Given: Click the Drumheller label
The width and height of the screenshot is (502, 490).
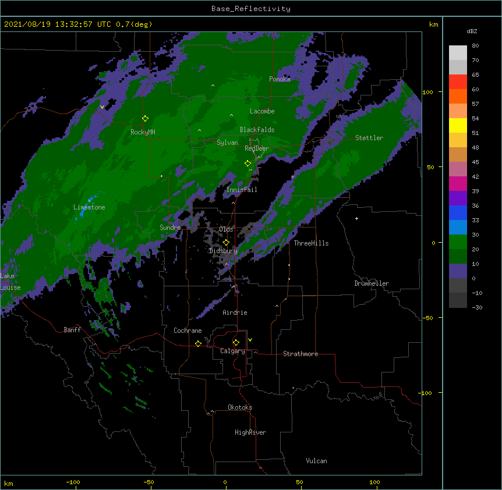Looking at the screenshot, I should click(x=372, y=283).
